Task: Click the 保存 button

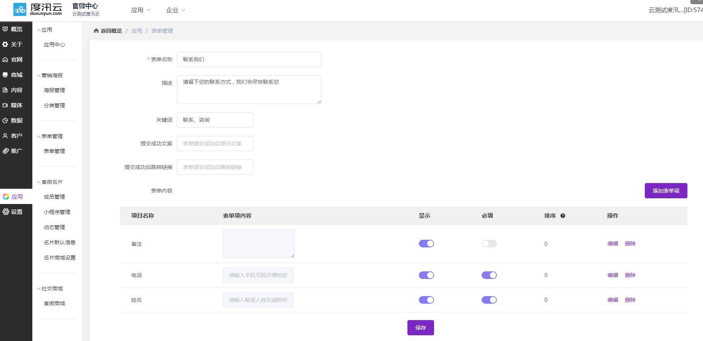Action: coord(420,328)
